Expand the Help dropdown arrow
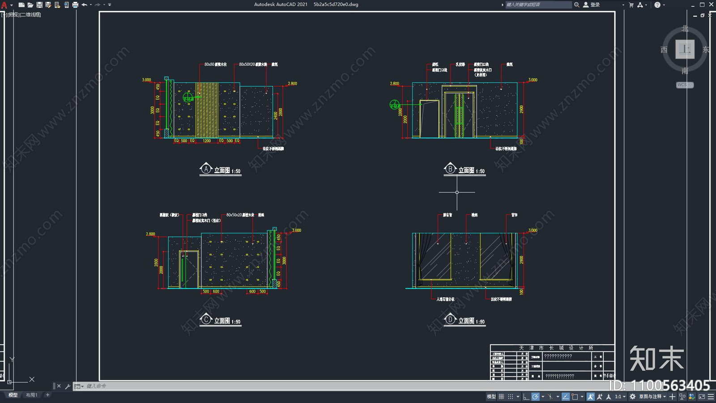716x403 pixels. pyautogui.click(x=664, y=5)
